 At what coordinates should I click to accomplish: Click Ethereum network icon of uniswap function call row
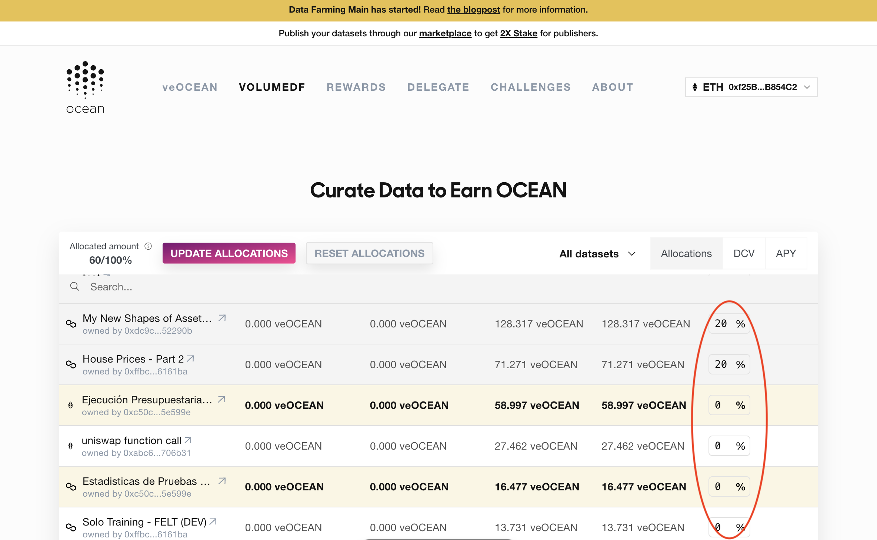pyautogui.click(x=70, y=446)
